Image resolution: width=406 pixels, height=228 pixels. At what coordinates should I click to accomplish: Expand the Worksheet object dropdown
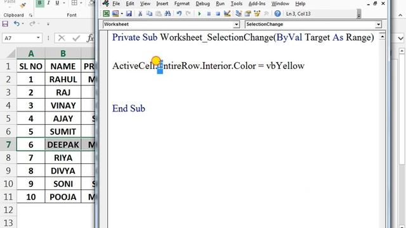pyautogui.click(x=236, y=24)
